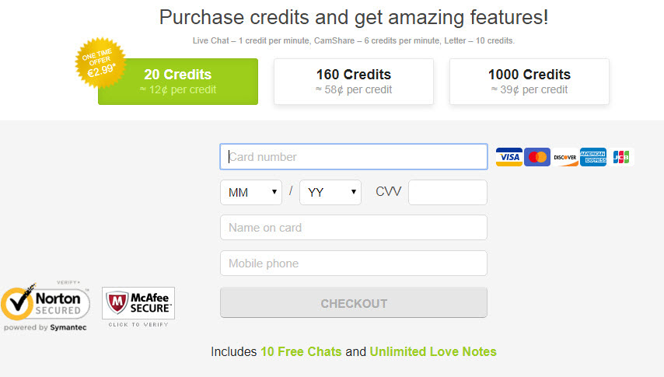The width and height of the screenshot is (664, 377).
Task: Click the Discover card logo
Action: [565, 157]
